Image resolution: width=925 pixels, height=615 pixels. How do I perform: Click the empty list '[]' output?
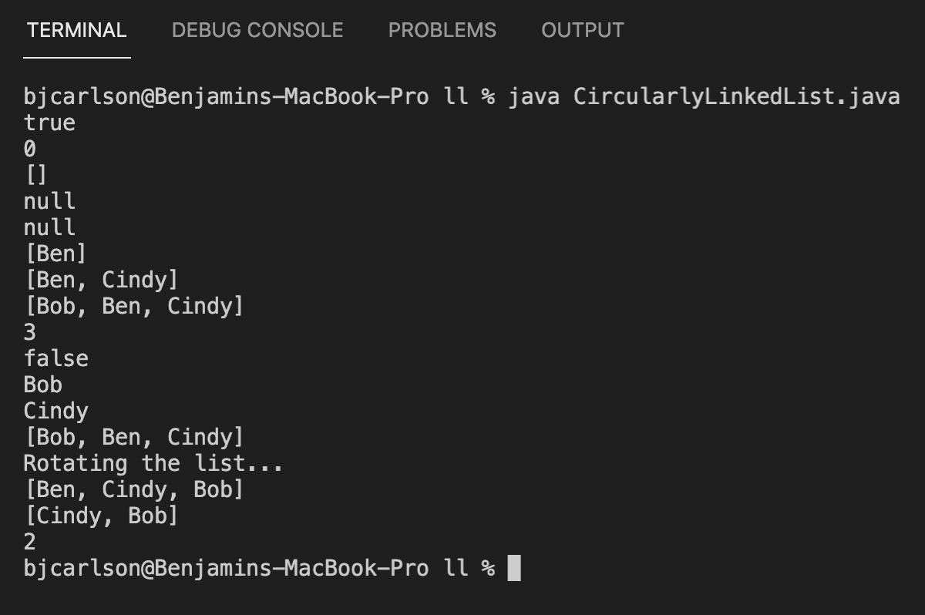click(x=36, y=175)
